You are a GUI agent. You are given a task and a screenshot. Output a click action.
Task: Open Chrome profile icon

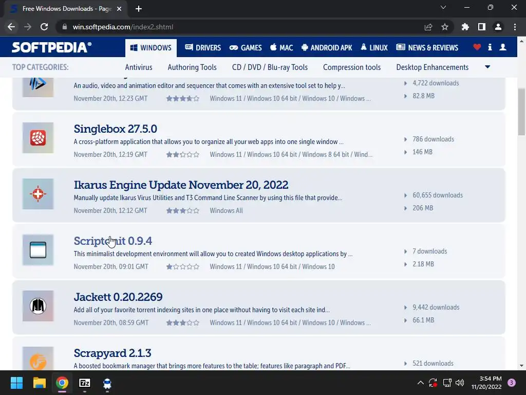pyautogui.click(x=498, y=27)
